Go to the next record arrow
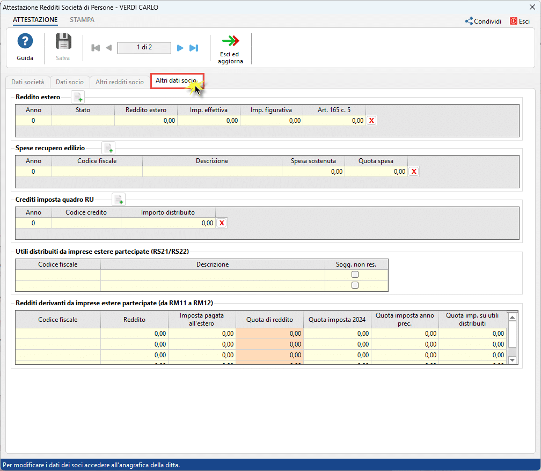 pos(180,48)
